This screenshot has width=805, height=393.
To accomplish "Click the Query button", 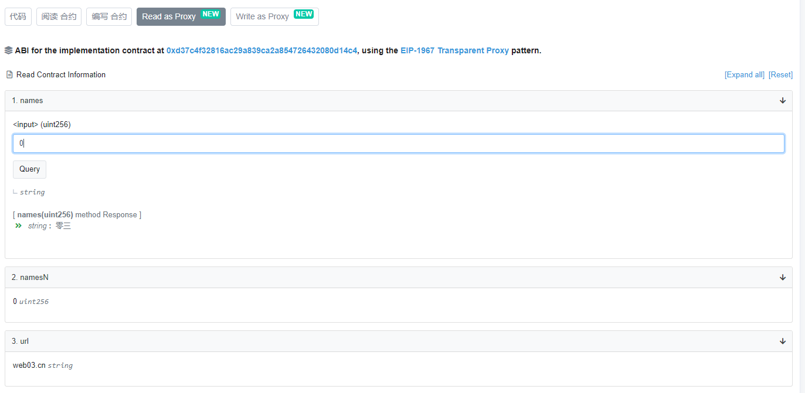I will [29, 169].
